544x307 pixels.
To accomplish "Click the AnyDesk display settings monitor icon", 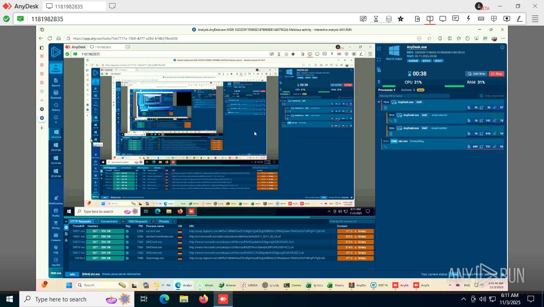I will click(x=443, y=19).
